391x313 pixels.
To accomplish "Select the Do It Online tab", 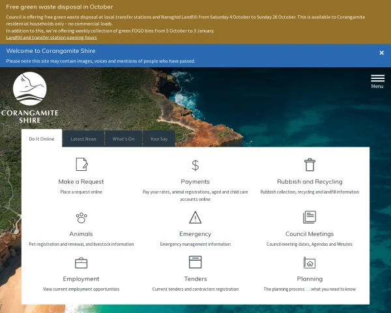I will point(42,139).
